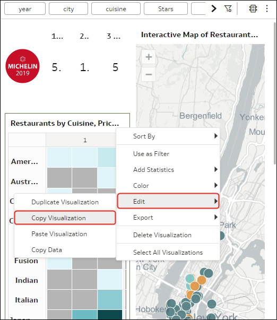This screenshot has height=320, width=277.
Task: Click the 2.. stars tile heading
Action: coord(84,36)
